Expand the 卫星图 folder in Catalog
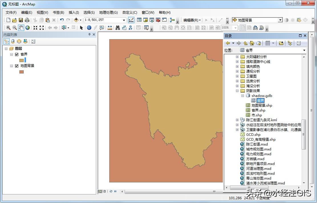 click(237, 76)
